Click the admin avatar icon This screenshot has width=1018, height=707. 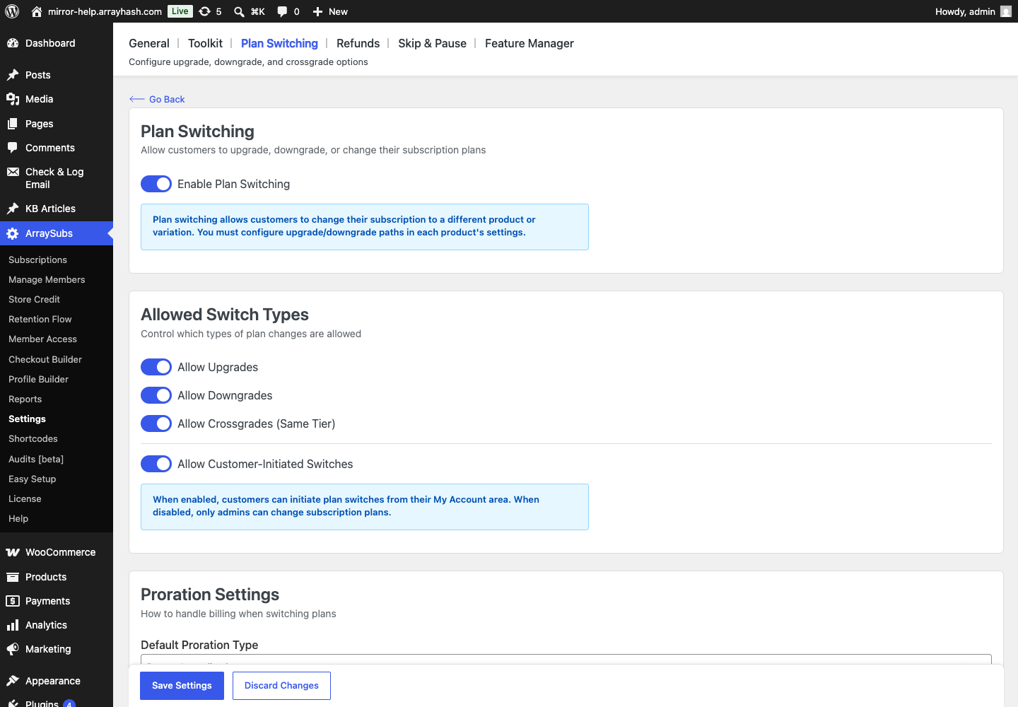click(x=1006, y=11)
